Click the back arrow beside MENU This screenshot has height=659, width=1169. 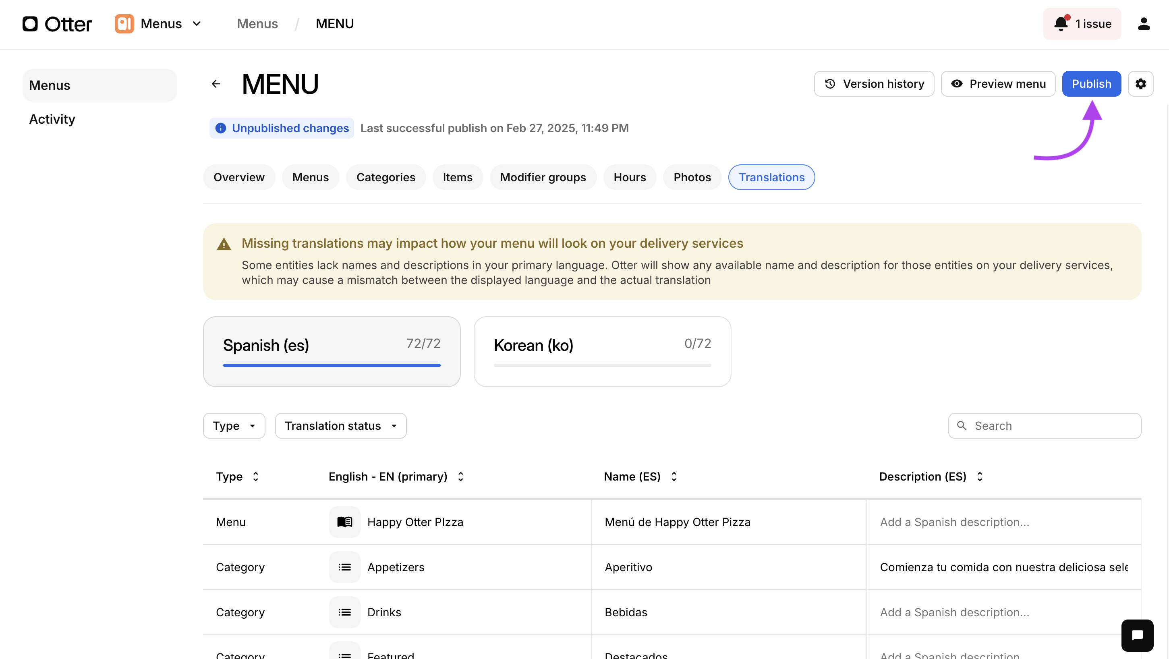(216, 84)
